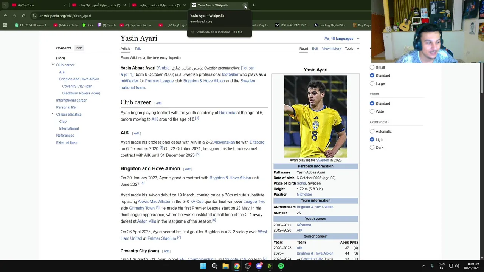Viewport: 484px width, 272px height.
Task: Open Buy PlayStation bookmark
Action: (x=362, y=25)
